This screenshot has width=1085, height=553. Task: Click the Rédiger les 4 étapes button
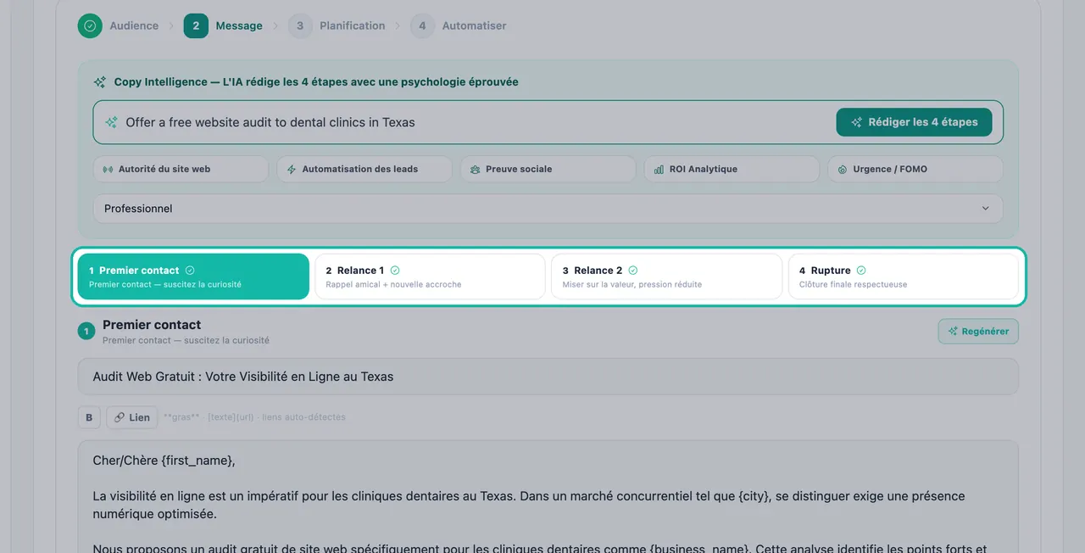pyautogui.click(x=915, y=122)
